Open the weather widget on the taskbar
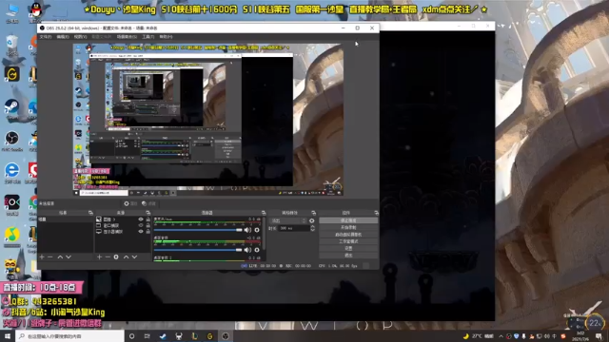The height and width of the screenshot is (342, 609). tap(479, 336)
